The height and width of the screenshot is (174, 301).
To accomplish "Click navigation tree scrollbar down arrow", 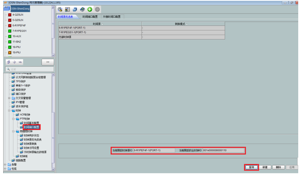I will 53,169.
